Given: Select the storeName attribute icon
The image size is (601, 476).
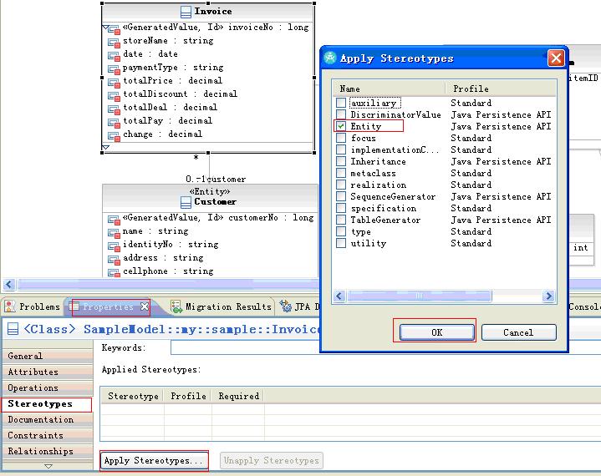Looking at the screenshot, I should 114,42.
